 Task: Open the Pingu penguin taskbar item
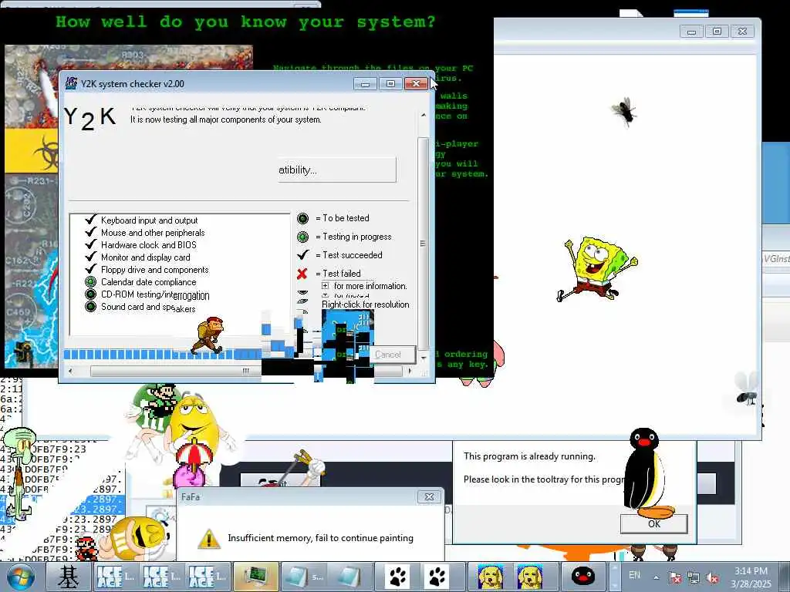click(583, 577)
